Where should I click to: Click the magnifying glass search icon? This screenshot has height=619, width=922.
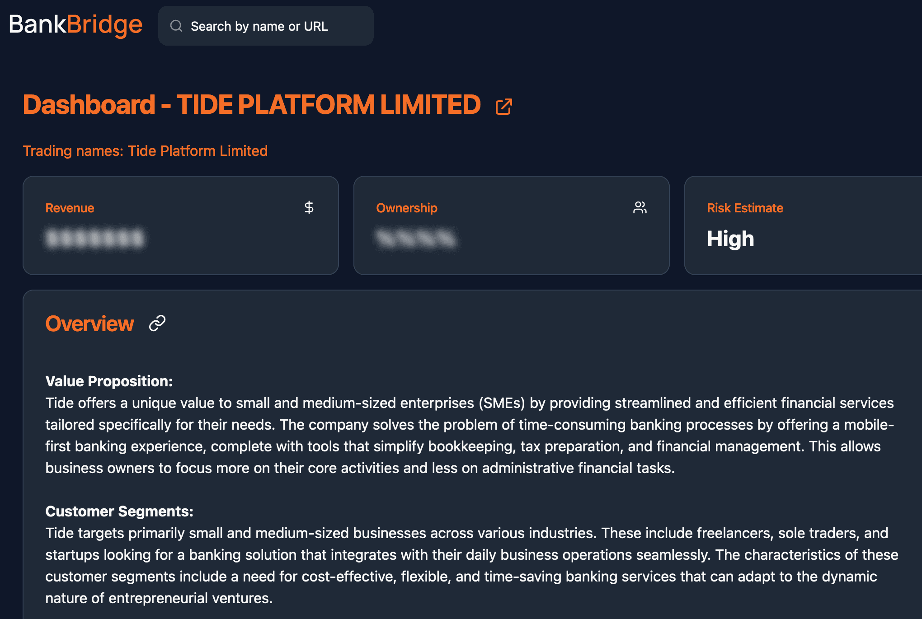point(176,26)
